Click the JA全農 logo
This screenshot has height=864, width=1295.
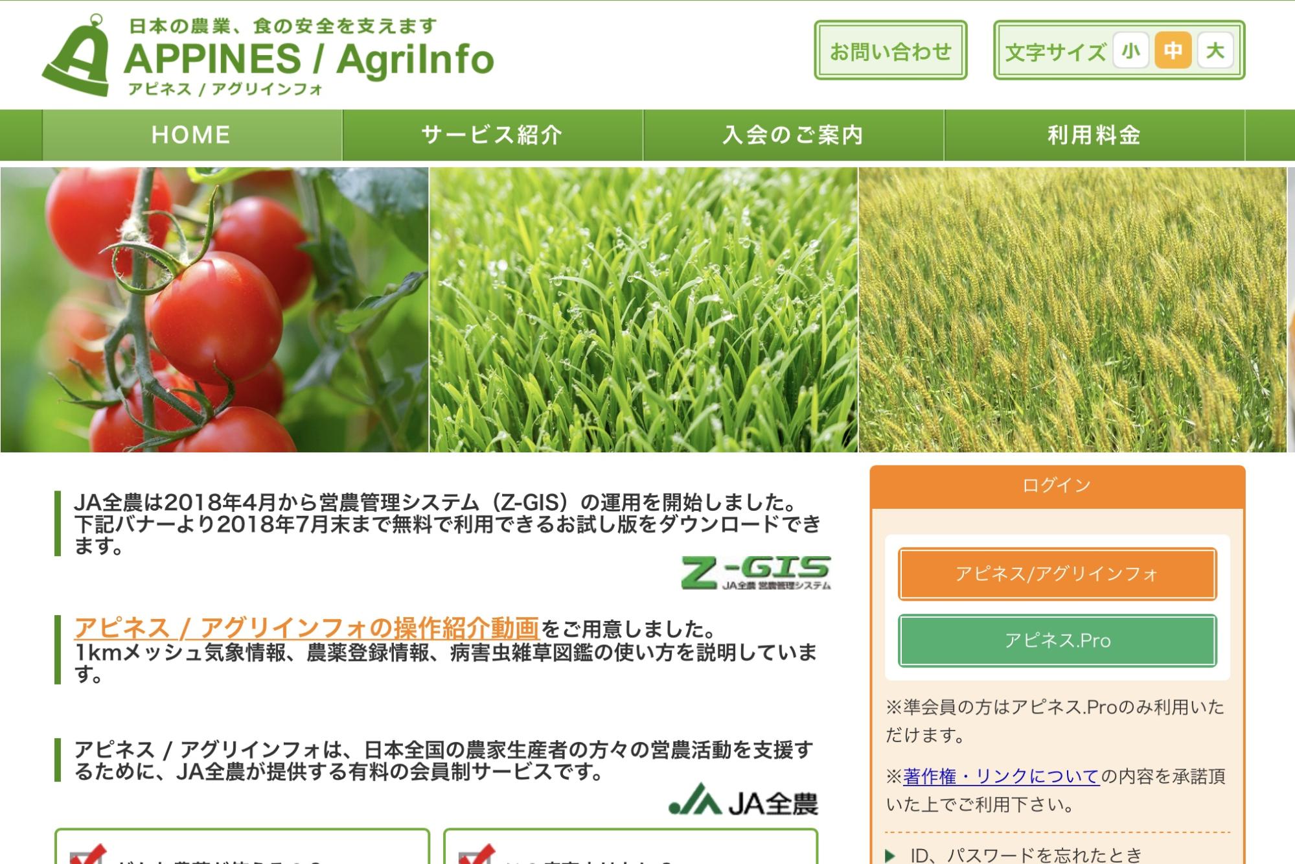pyautogui.click(x=743, y=800)
